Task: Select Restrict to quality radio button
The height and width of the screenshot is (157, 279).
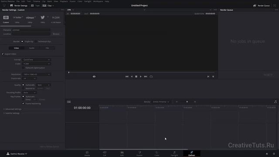Action: click(23, 89)
